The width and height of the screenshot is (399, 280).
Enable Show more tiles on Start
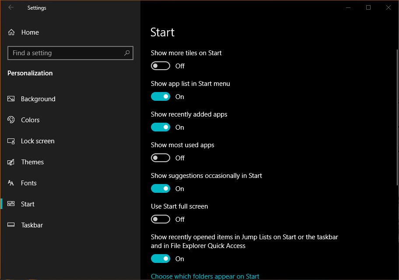click(x=160, y=66)
